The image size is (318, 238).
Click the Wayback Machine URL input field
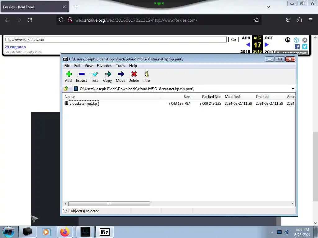click(x=116, y=39)
